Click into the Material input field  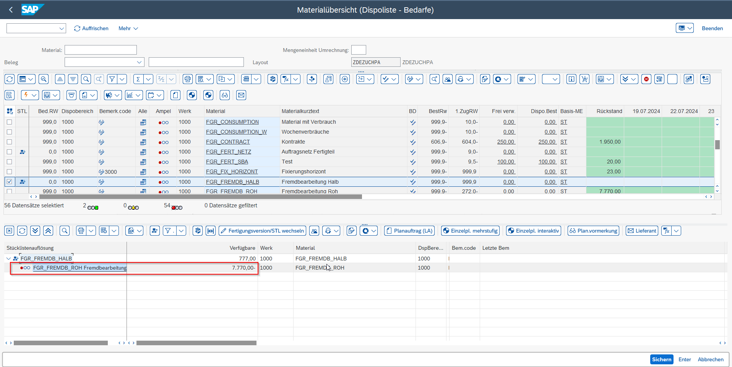point(101,50)
